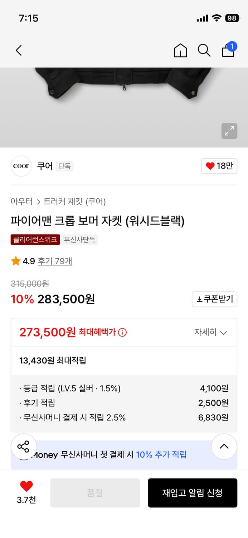Image resolution: width=248 pixels, height=538 pixels.
Task: Tap the star rating icon
Action: (15, 261)
